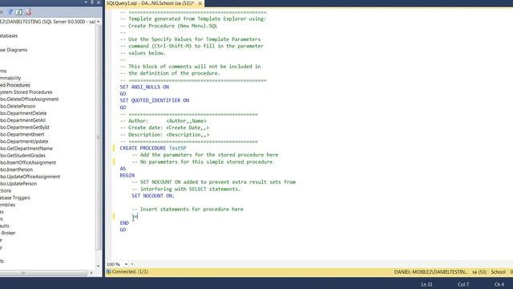Select the System Stored Procedures folder
This screenshot has height=289, width=513.
[26, 92]
